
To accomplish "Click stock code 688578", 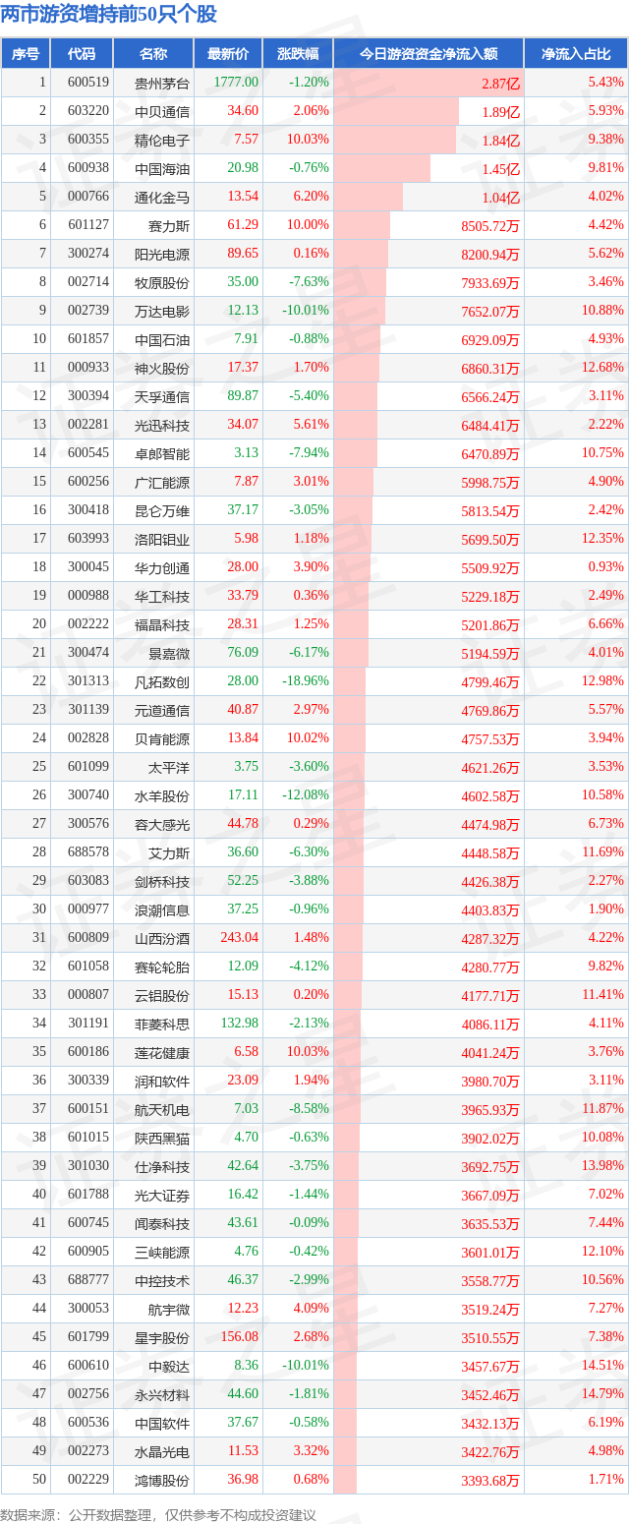I will pos(87,852).
